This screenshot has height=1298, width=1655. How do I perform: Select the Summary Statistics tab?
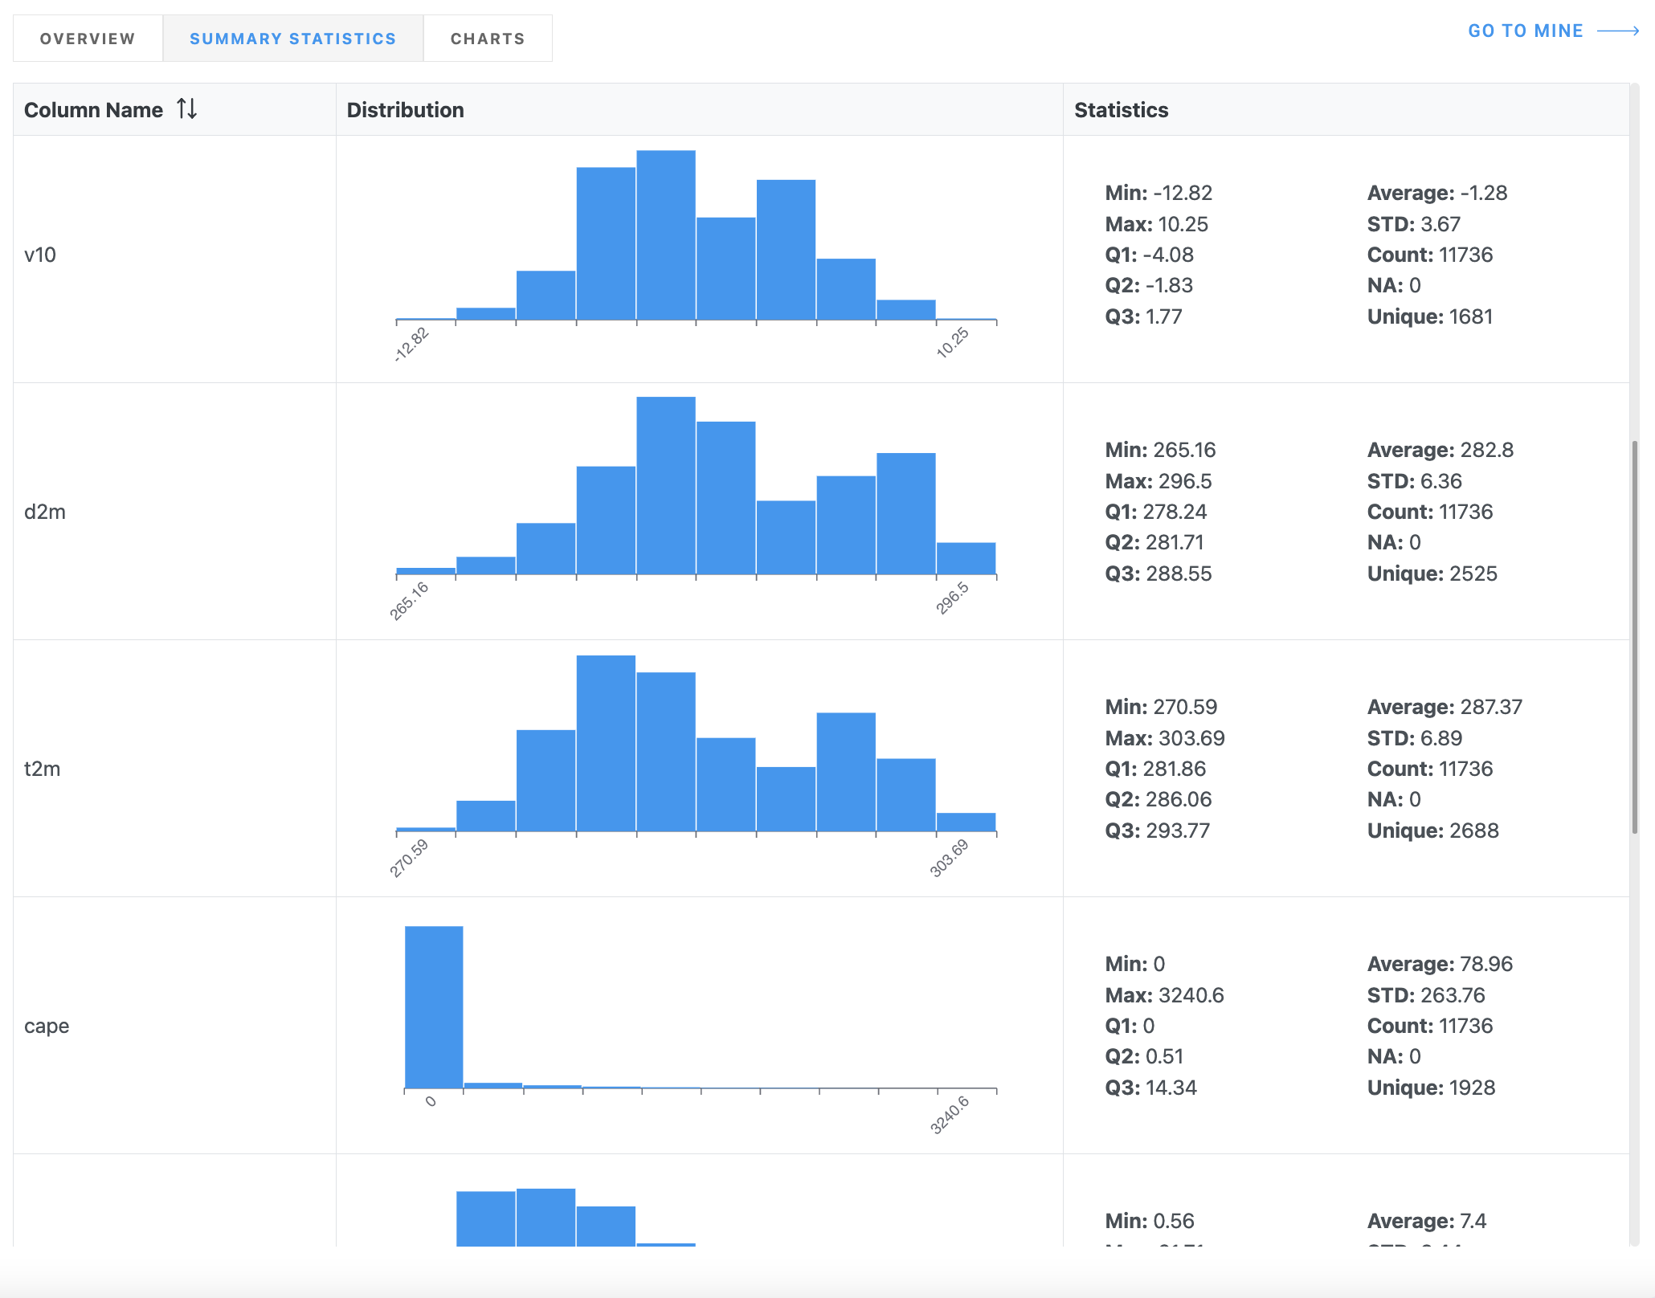pyautogui.click(x=292, y=39)
